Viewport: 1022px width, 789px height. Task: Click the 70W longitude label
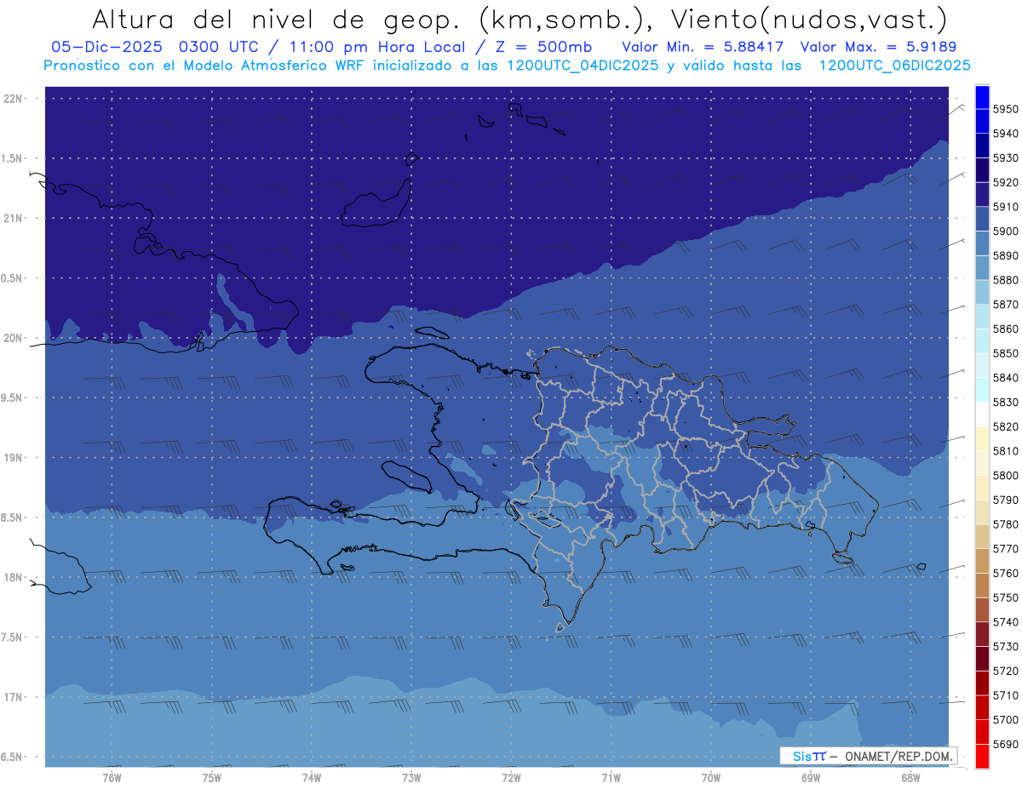[x=711, y=778]
